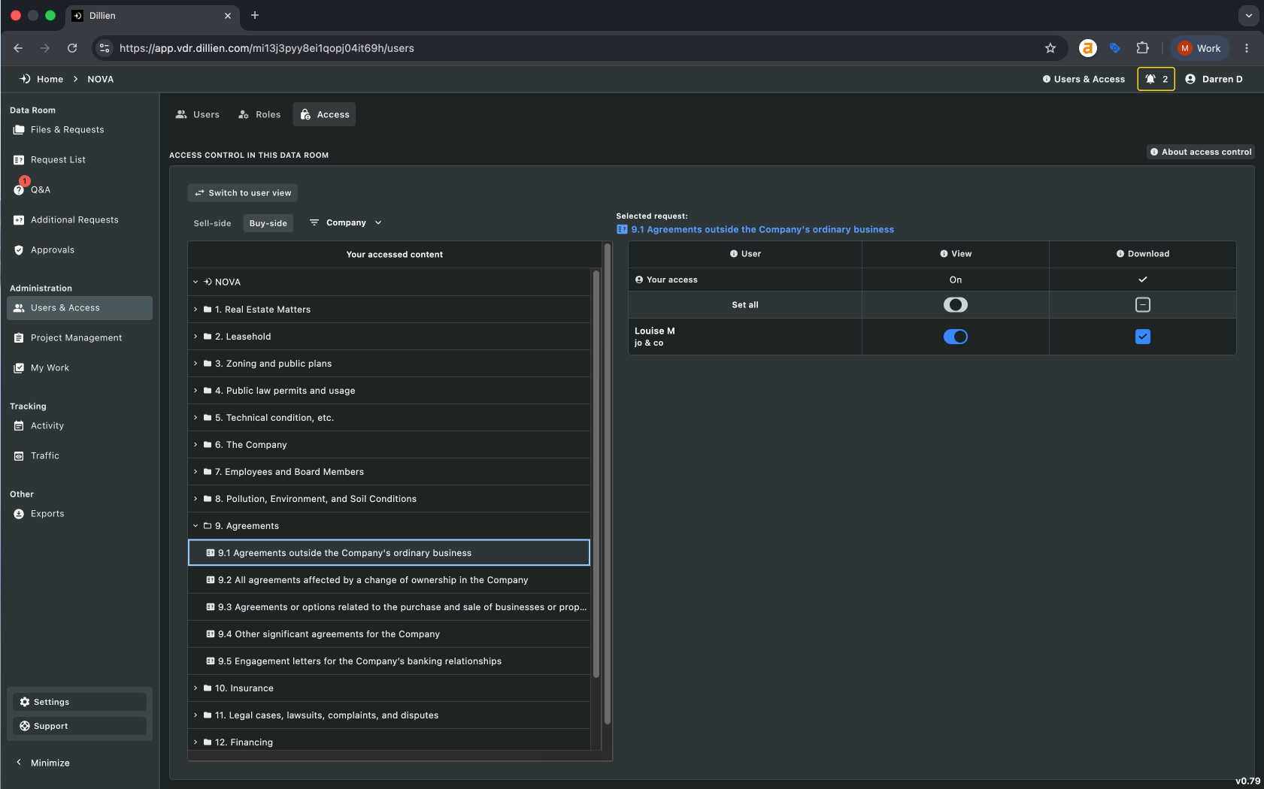Expand the 12. Financing folder
The height and width of the screenshot is (789, 1264).
coord(196,742)
